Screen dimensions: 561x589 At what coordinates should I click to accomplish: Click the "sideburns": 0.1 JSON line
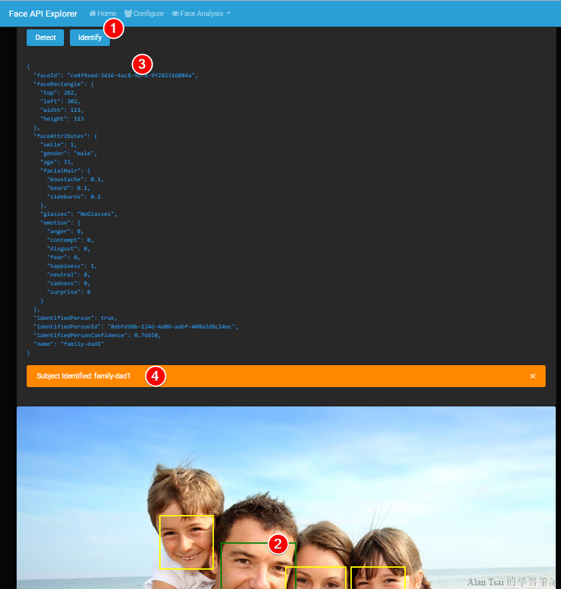(x=73, y=197)
